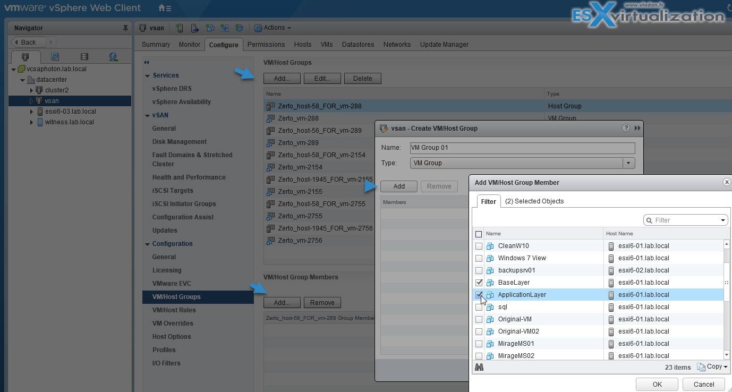Click the binoculars find icon
Viewport: 732px width, 392px height.
click(479, 367)
